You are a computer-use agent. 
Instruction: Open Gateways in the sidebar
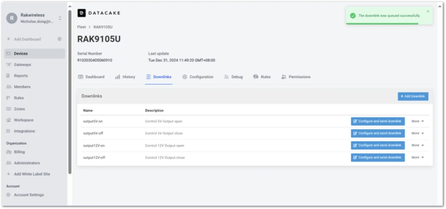coord(22,65)
